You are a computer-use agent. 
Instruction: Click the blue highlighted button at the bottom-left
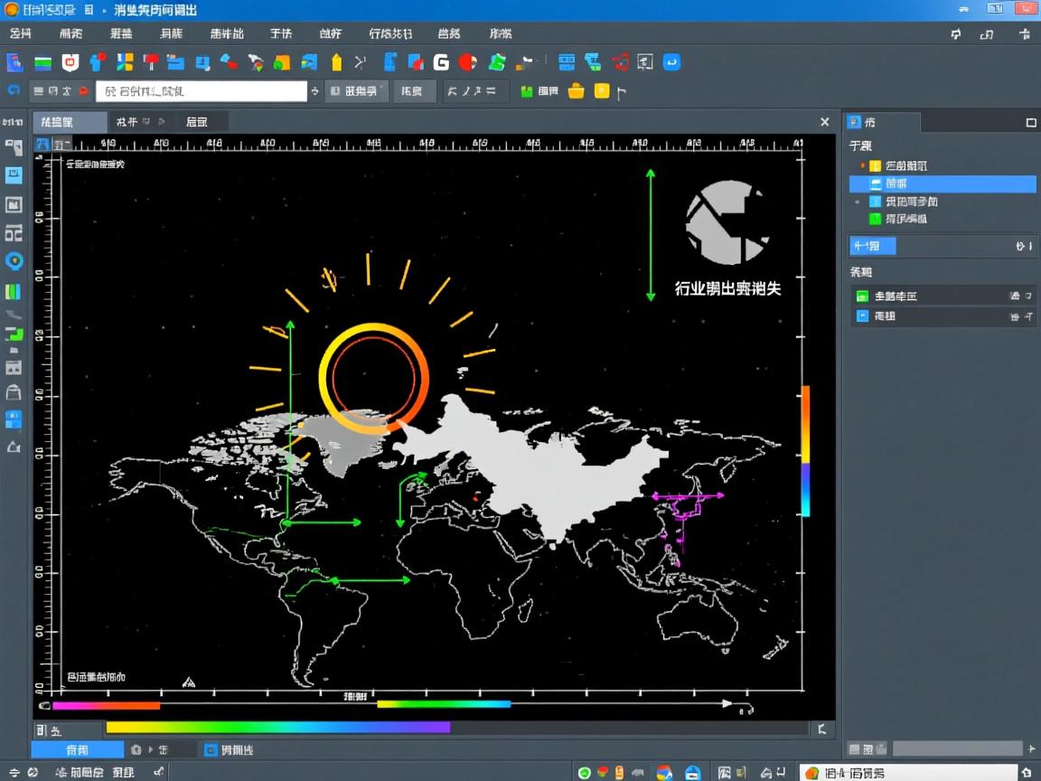77,749
